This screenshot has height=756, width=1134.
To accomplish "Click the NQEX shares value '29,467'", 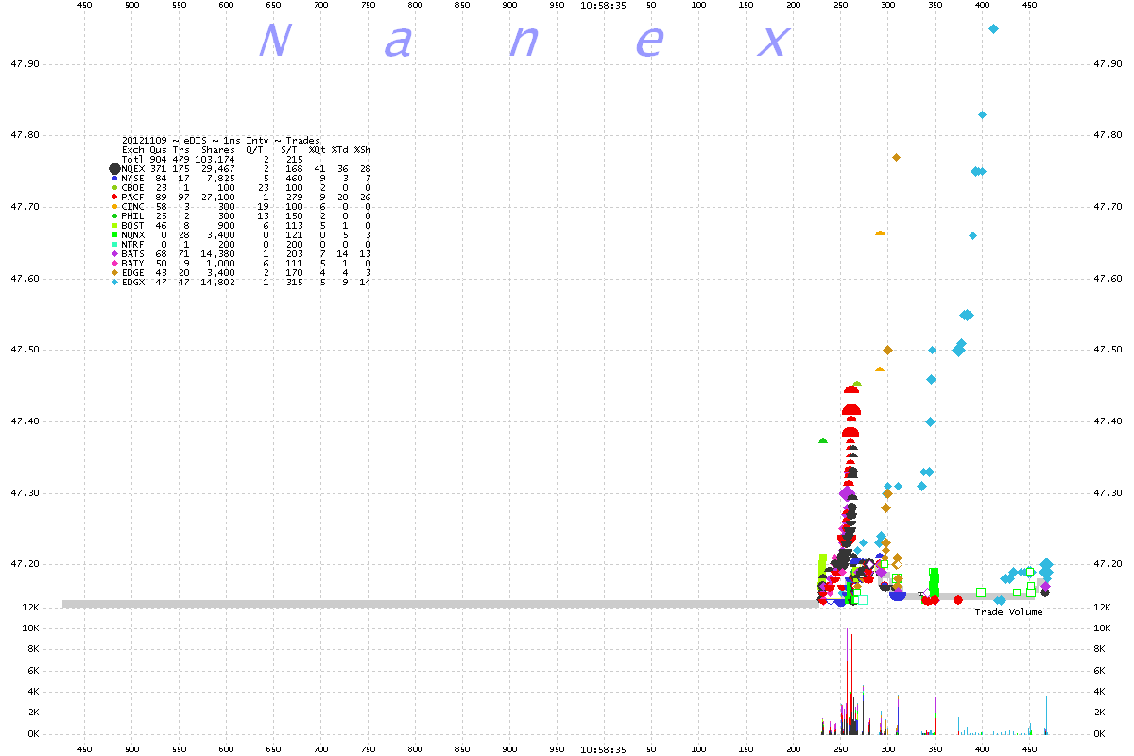I will [x=217, y=168].
